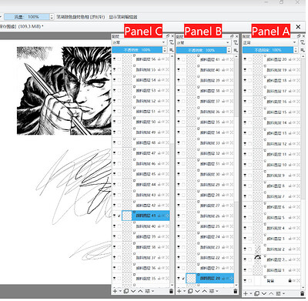Hide layer 10 using its eye icon
Image resolution: width=308 pixels, height=301 pixels.
245,165
